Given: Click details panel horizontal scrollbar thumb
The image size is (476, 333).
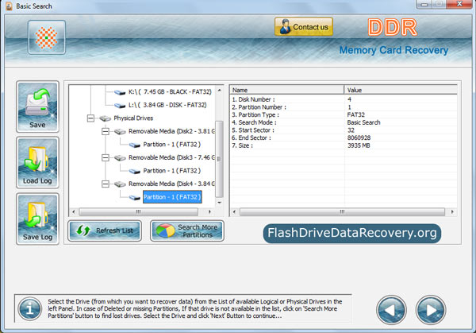Looking at the screenshot, I should tap(342, 211).
